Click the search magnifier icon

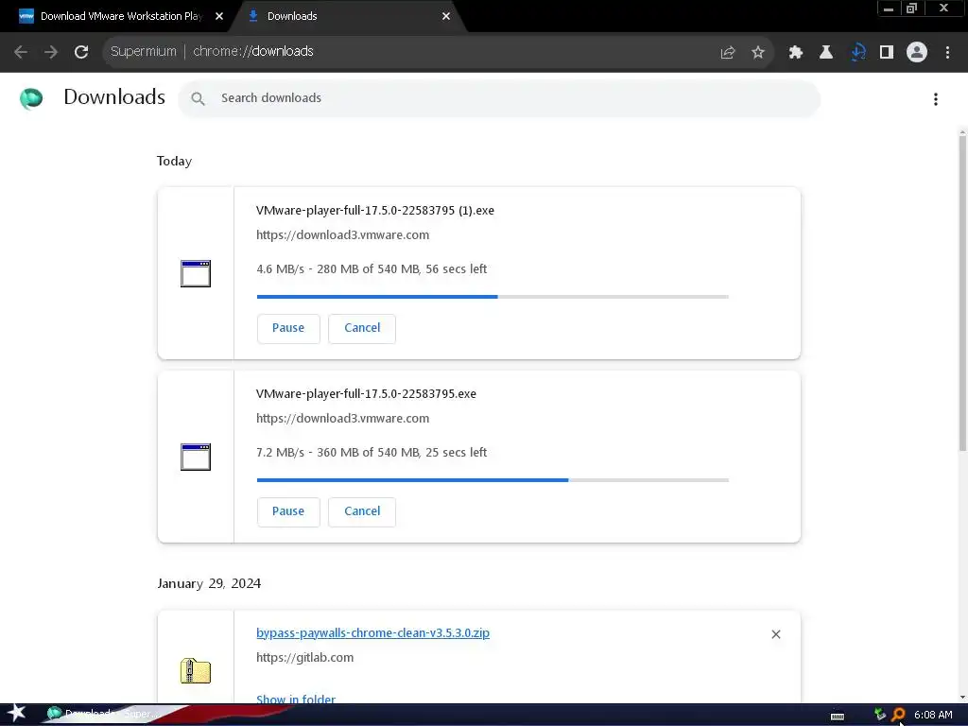point(199,98)
